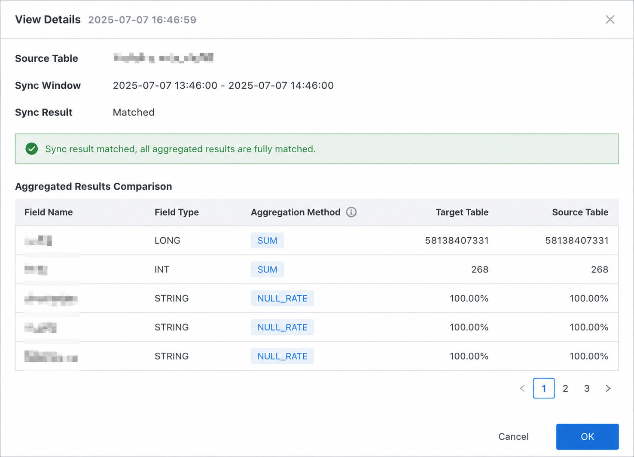Click the SUM tag in LONG row
This screenshot has height=457, width=634.
tap(267, 240)
